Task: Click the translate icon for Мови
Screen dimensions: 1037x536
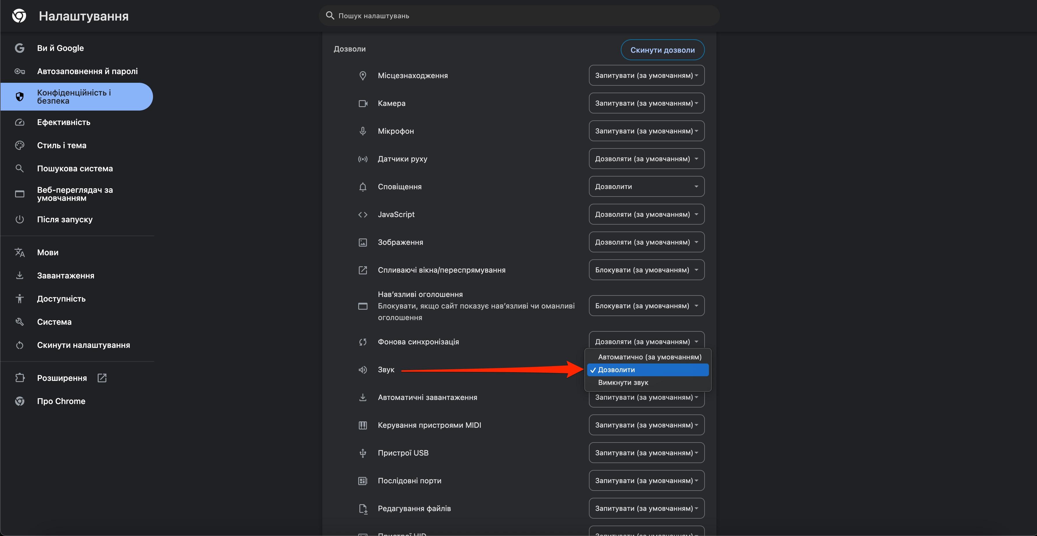Action: pyautogui.click(x=19, y=252)
